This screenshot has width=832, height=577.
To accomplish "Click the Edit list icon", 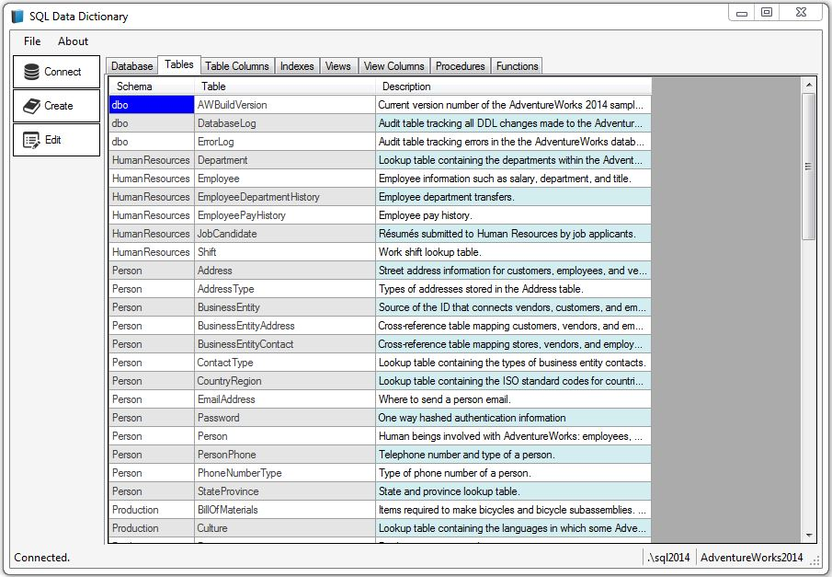I will click(31, 138).
